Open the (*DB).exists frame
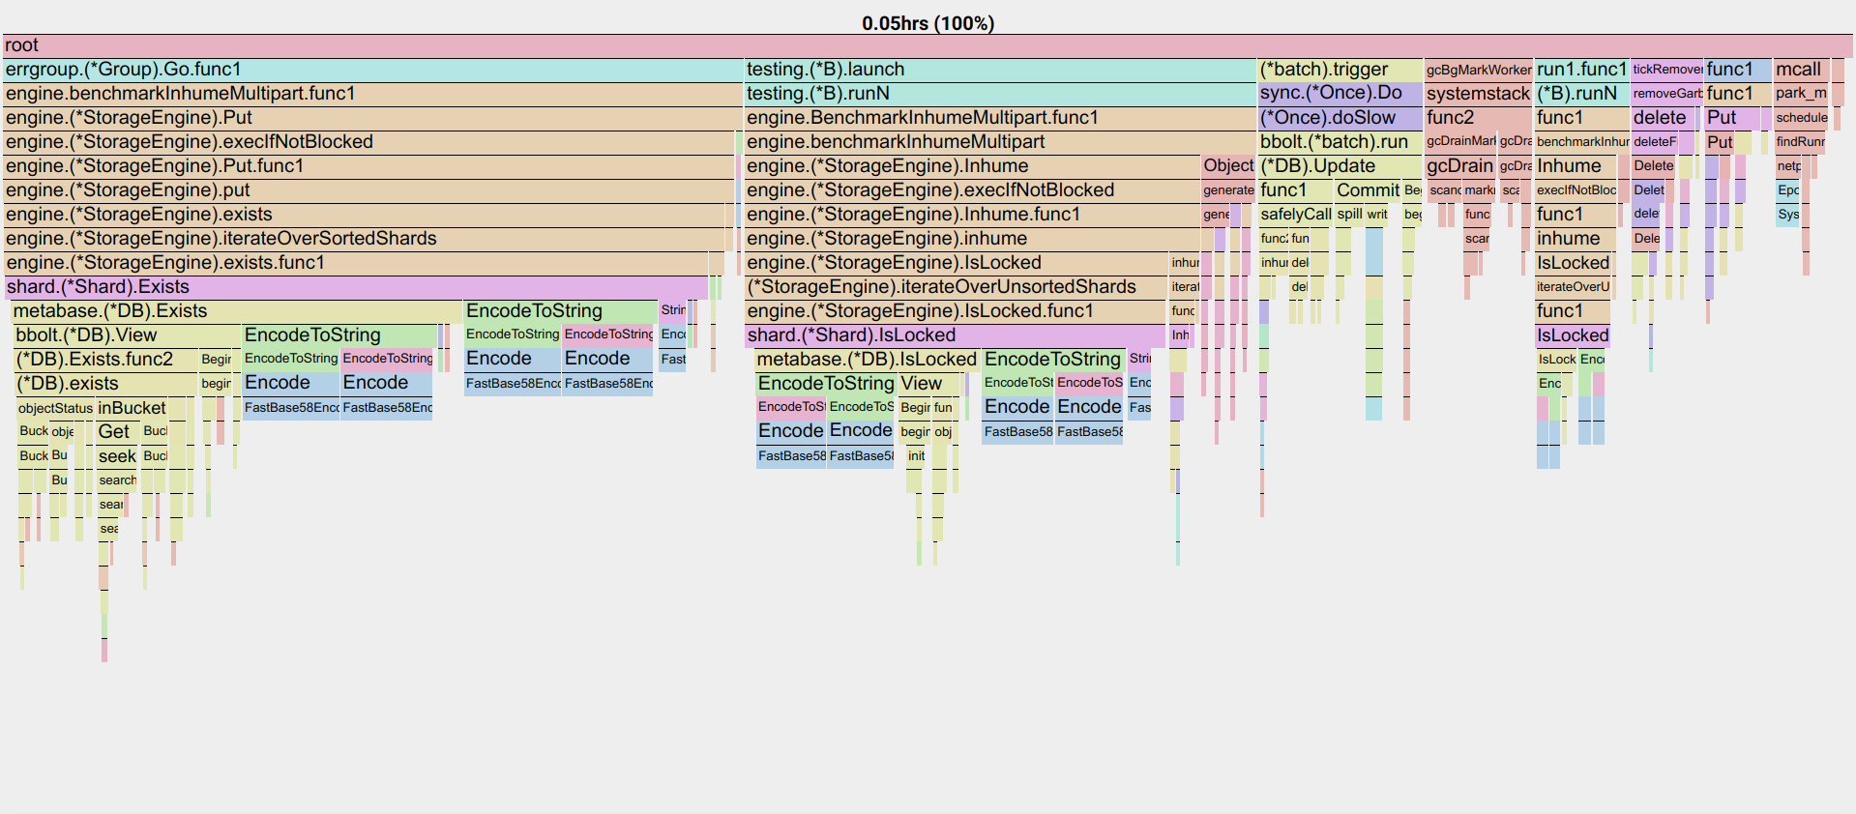The image size is (1856, 814). (x=106, y=384)
